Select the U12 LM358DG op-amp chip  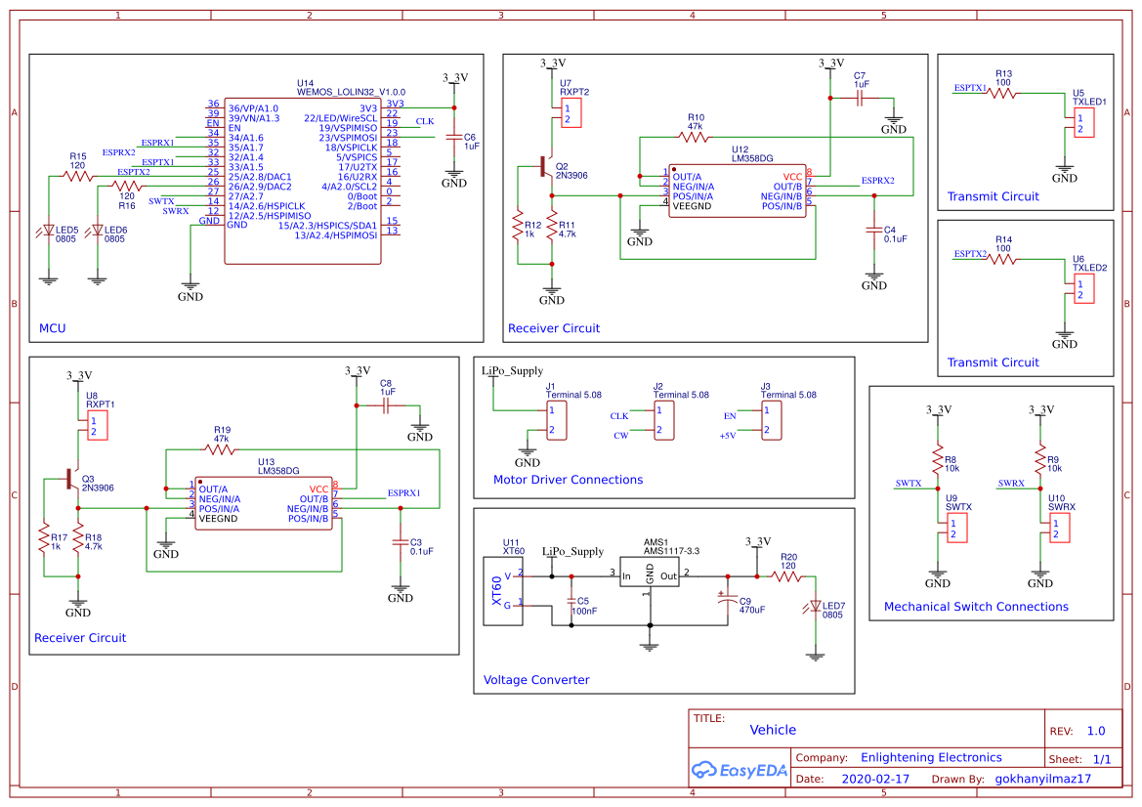tap(738, 191)
